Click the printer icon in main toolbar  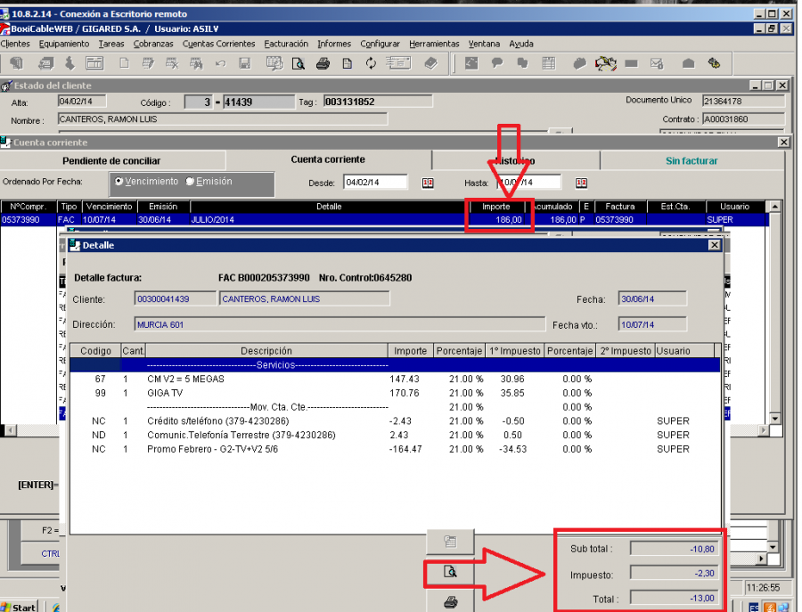tap(323, 63)
